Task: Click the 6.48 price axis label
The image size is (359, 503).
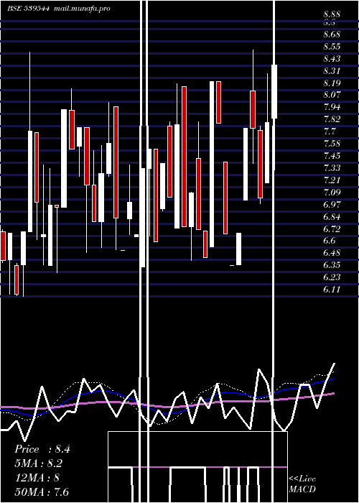Action: [332, 253]
